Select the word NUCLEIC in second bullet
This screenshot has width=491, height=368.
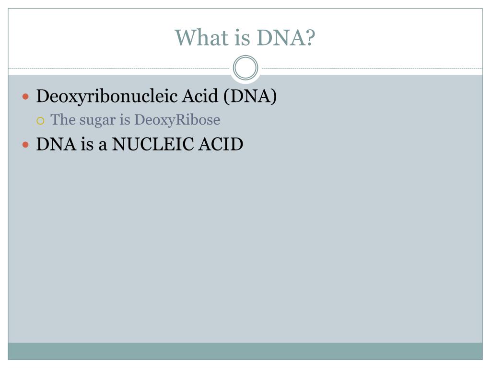click(153, 144)
